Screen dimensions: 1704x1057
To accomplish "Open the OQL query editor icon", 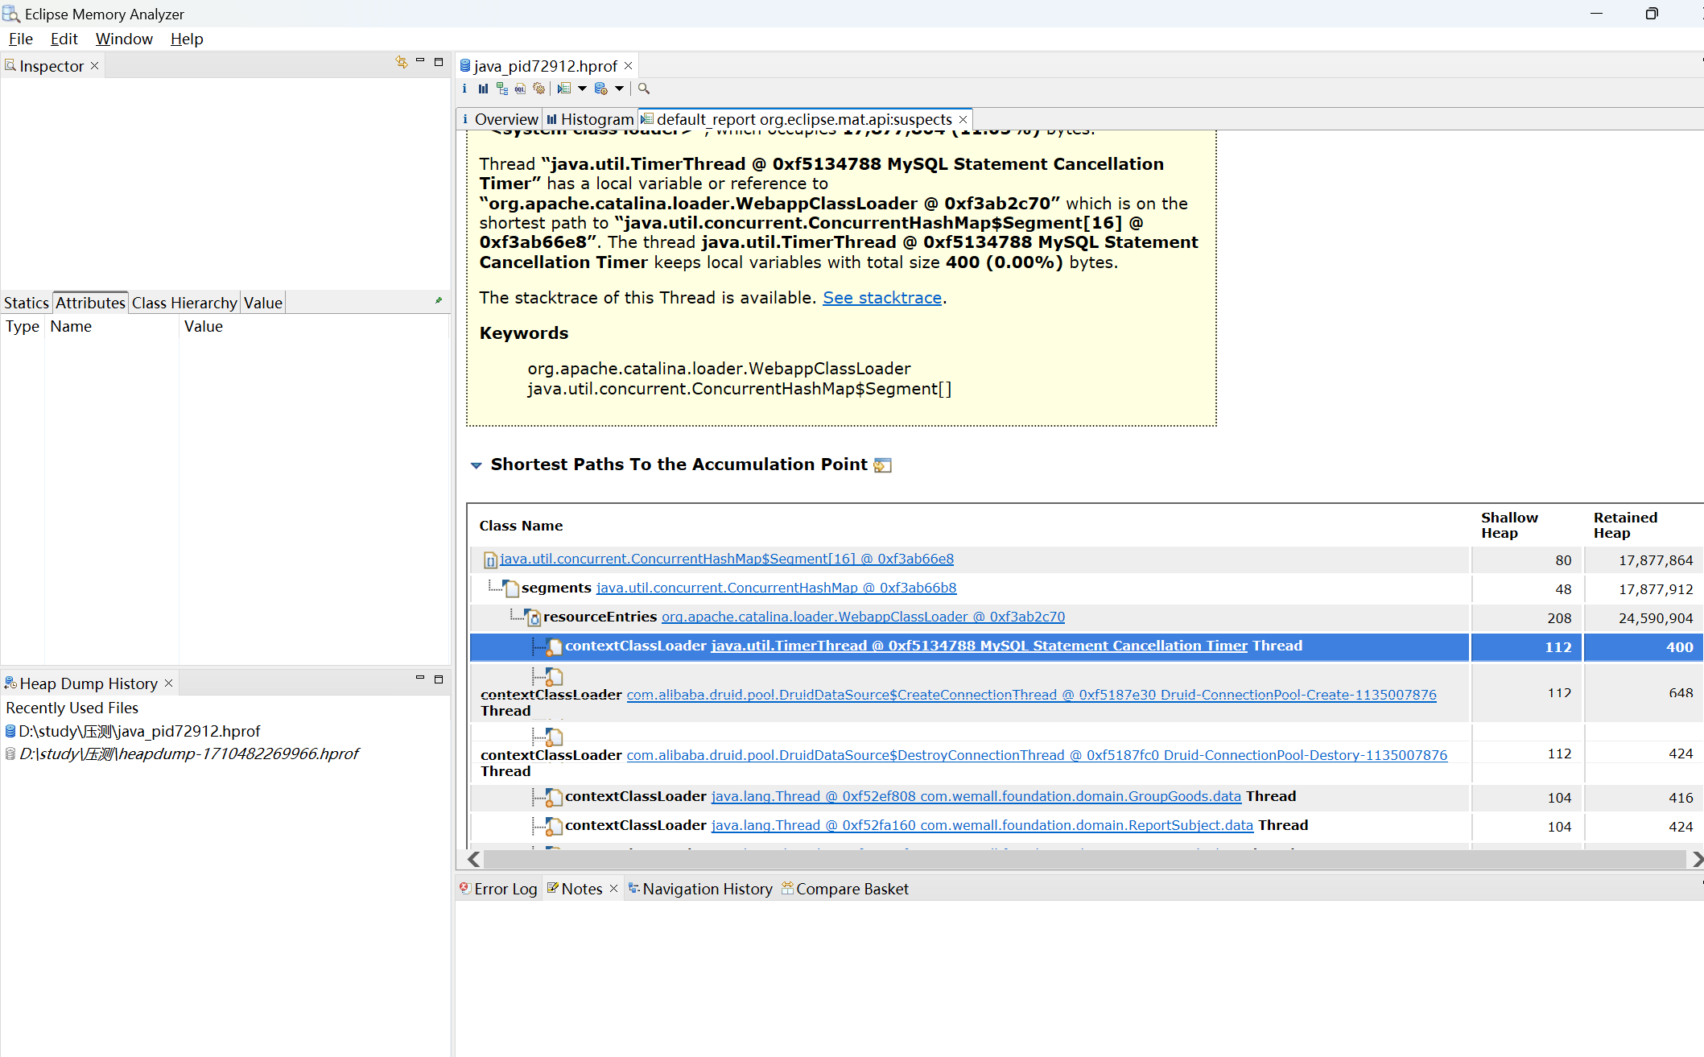I will click(x=521, y=89).
